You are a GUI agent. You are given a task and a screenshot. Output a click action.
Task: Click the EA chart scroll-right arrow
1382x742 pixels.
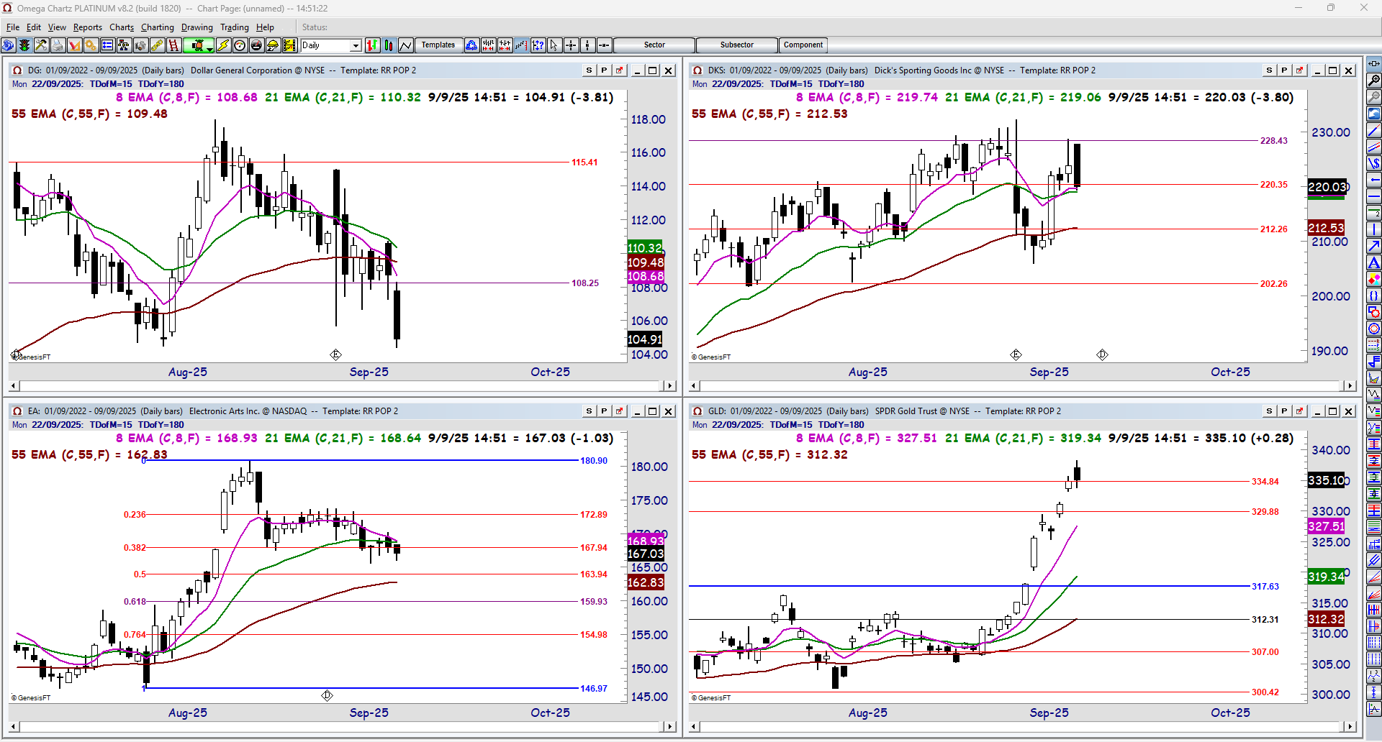(670, 727)
